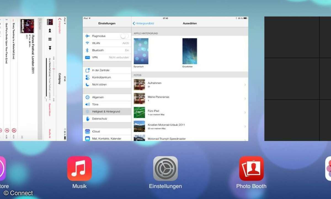The height and width of the screenshot is (199, 331).
Task: Open the Einstellungen gear app icon
Action: coord(165,169)
